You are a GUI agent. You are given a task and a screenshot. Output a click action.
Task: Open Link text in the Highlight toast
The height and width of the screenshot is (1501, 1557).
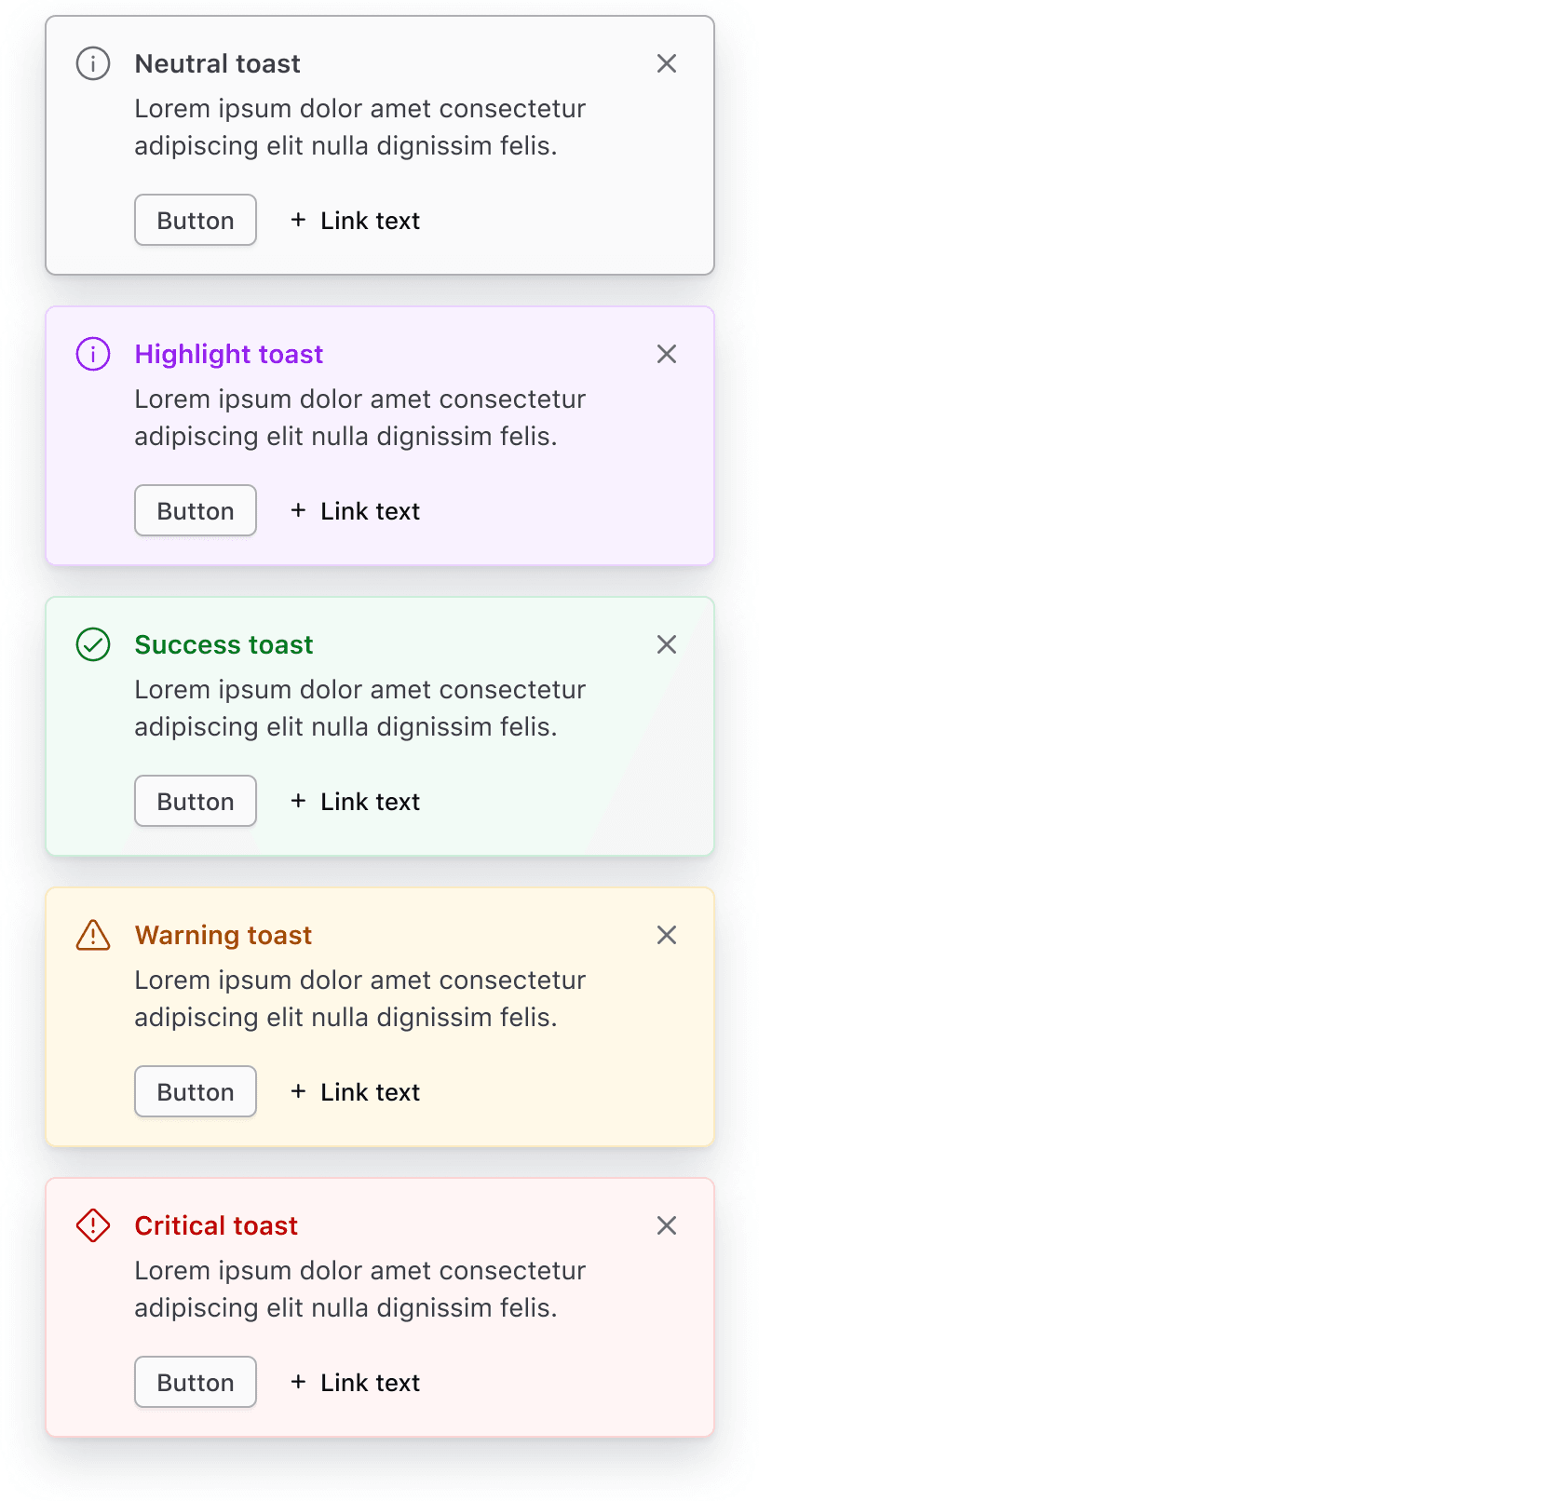coord(370,510)
